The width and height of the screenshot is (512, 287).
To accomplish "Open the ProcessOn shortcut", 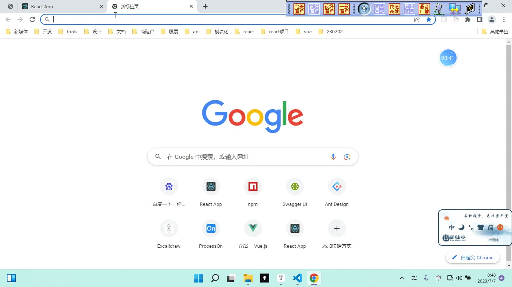I will click(211, 235).
